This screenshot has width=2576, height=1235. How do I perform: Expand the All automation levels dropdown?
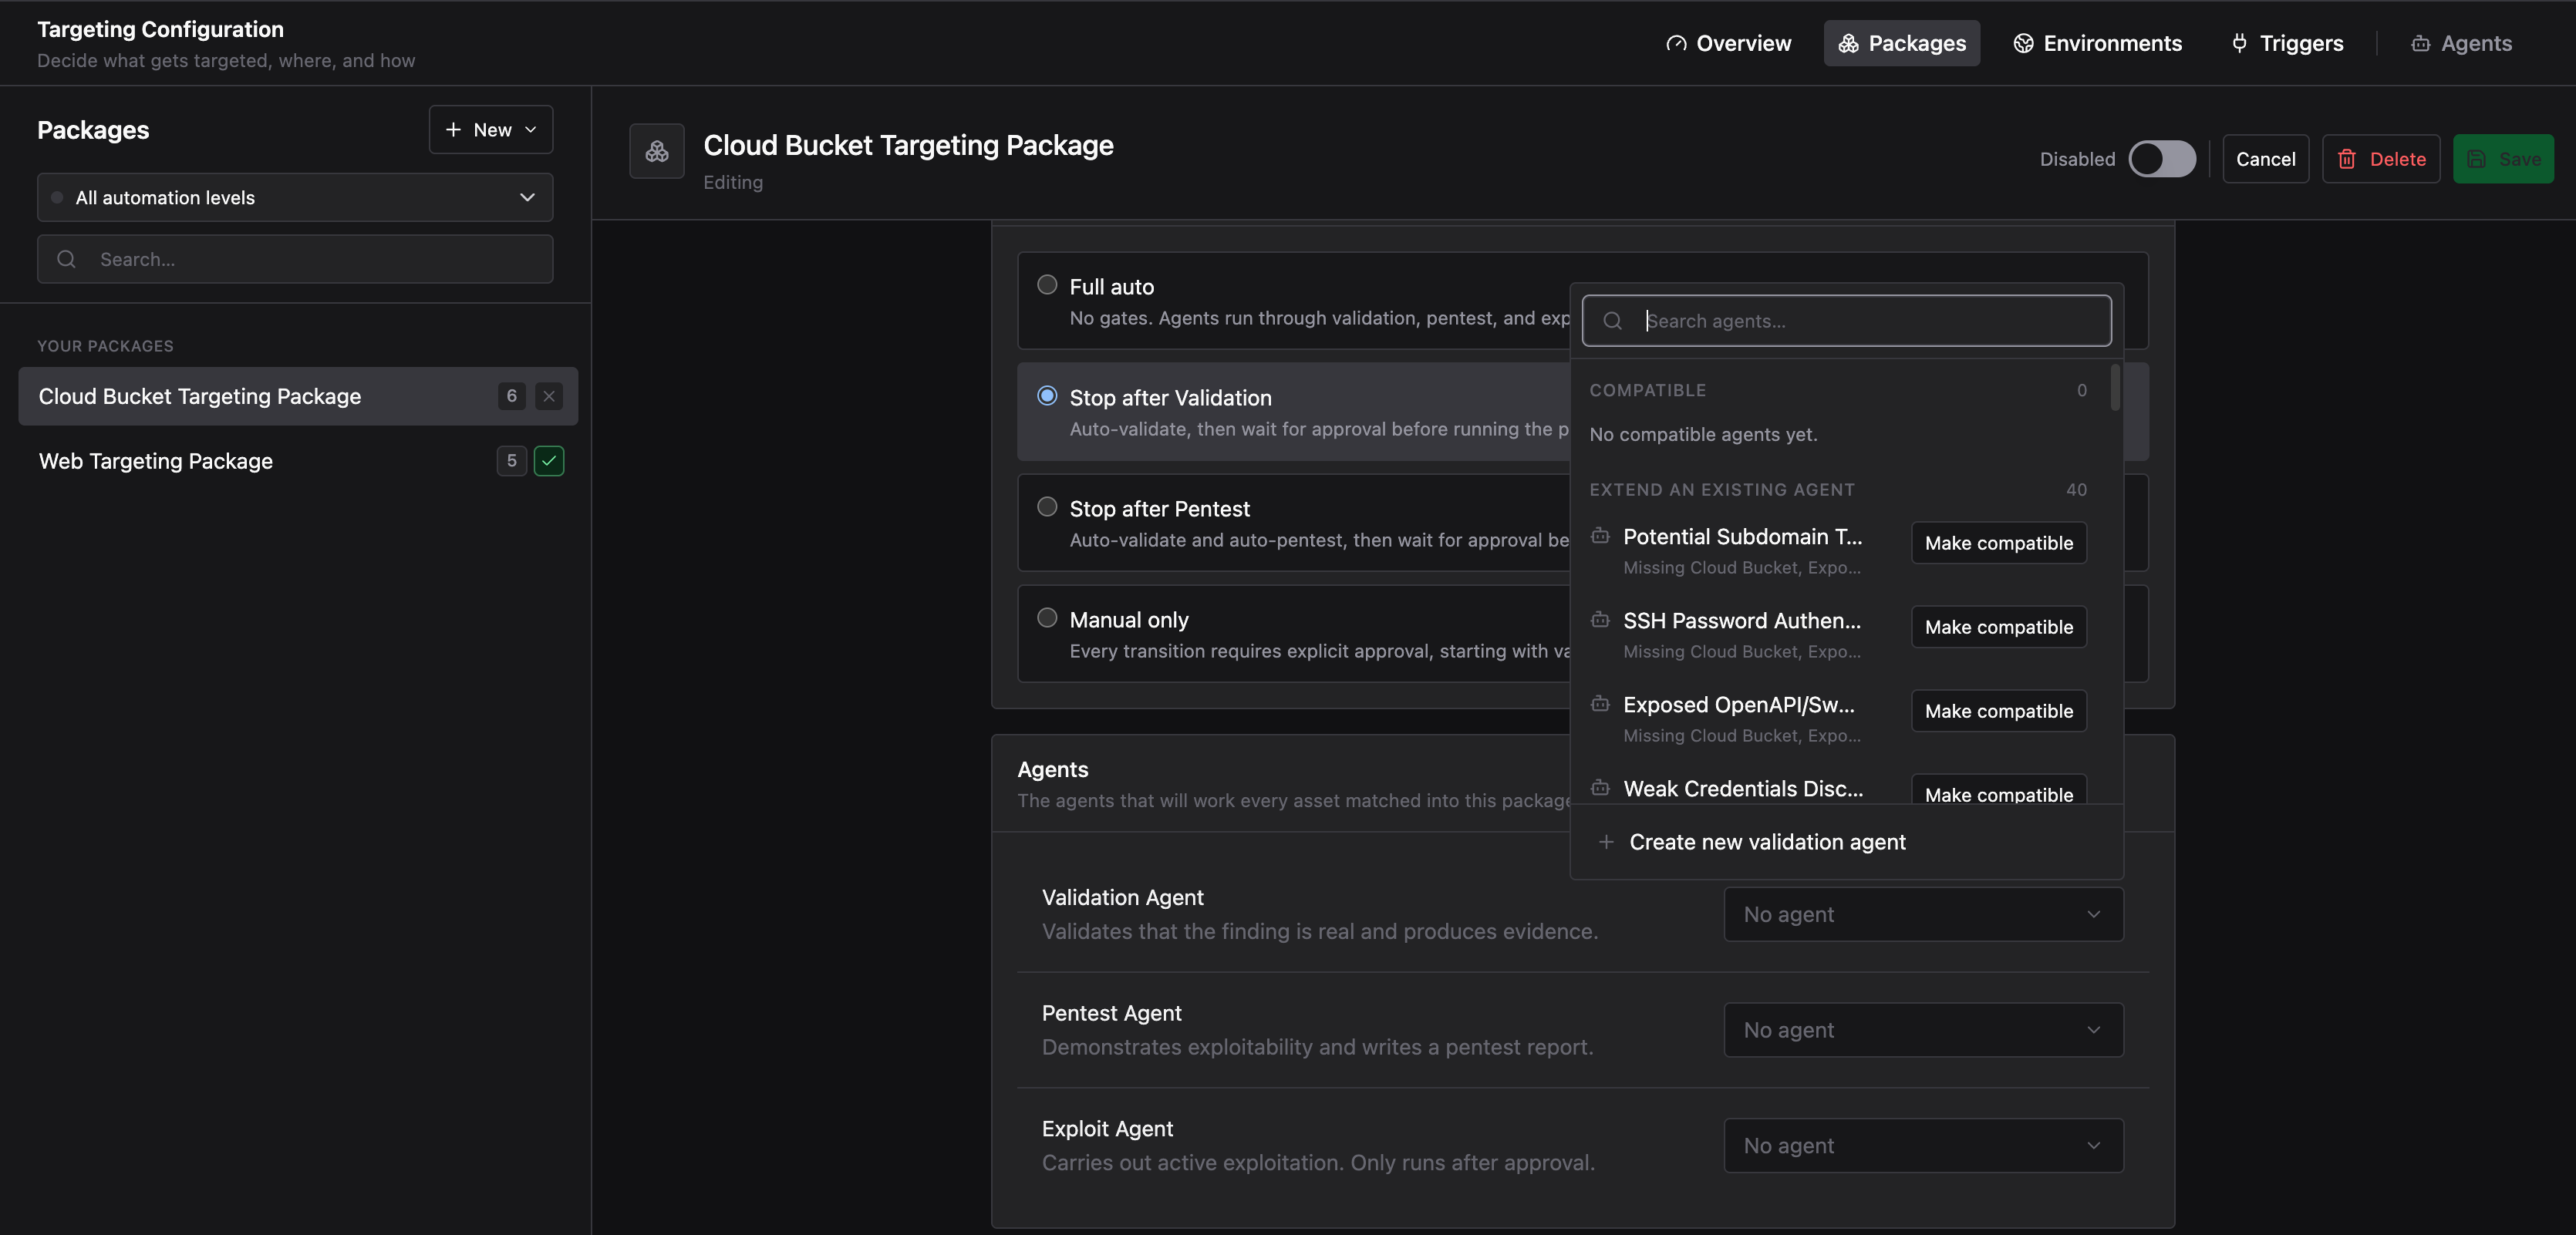coord(295,198)
